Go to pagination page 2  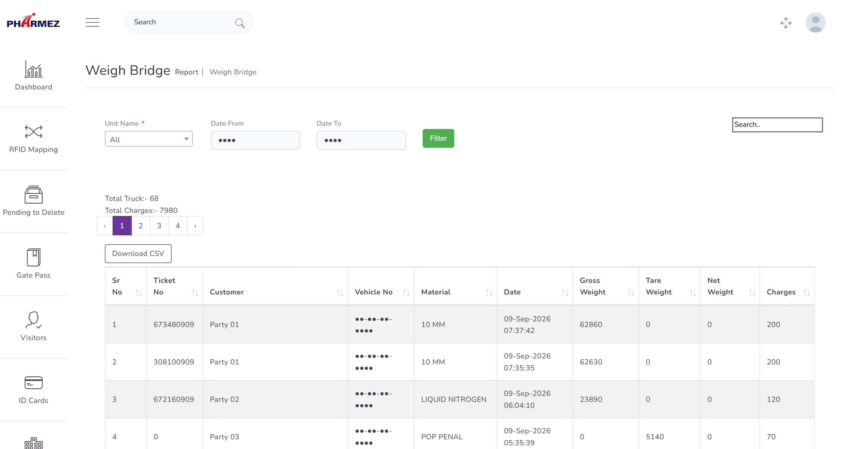click(x=141, y=226)
